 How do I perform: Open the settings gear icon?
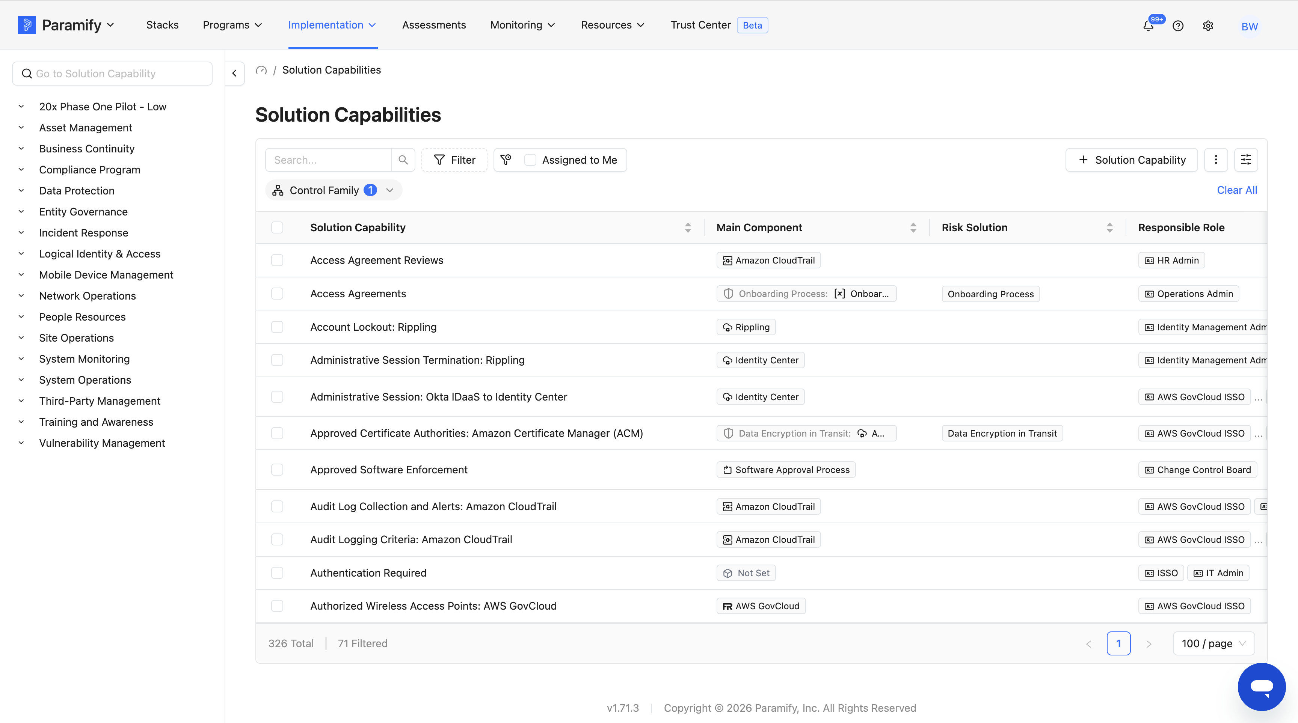point(1208,26)
